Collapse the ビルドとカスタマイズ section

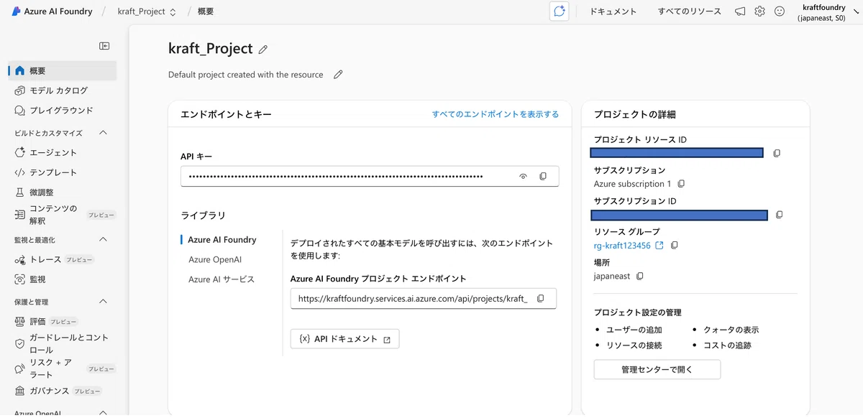[x=103, y=133]
